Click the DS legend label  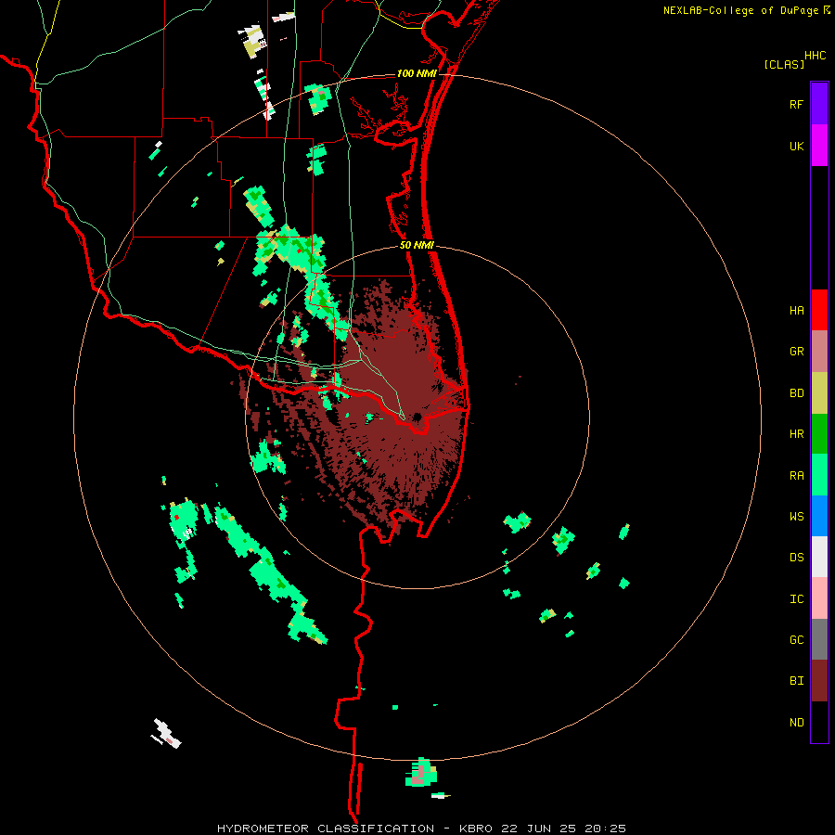pyautogui.click(x=796, y=558)
